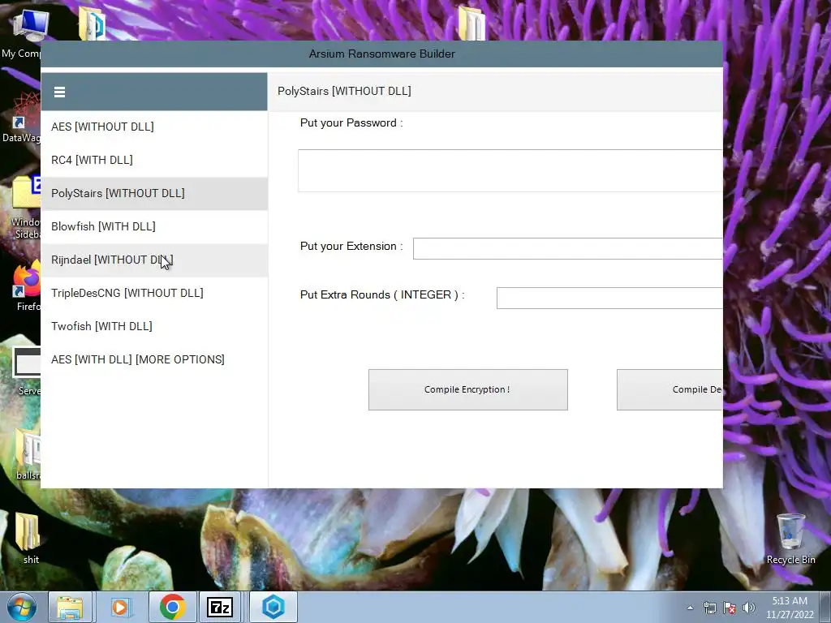Select the ballsr folder on the desktop
Screen dimensions: 831x623
pyautogui.click(x=28, y=454)
